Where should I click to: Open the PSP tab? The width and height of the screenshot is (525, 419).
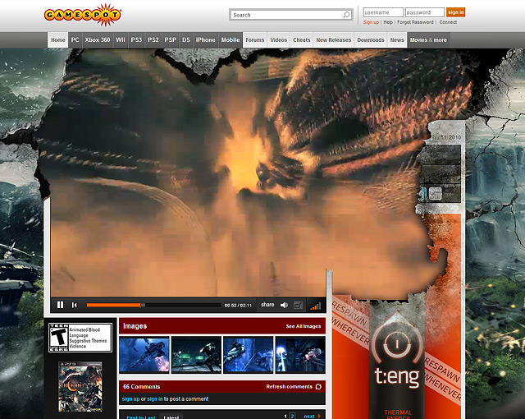coord(171,40)
